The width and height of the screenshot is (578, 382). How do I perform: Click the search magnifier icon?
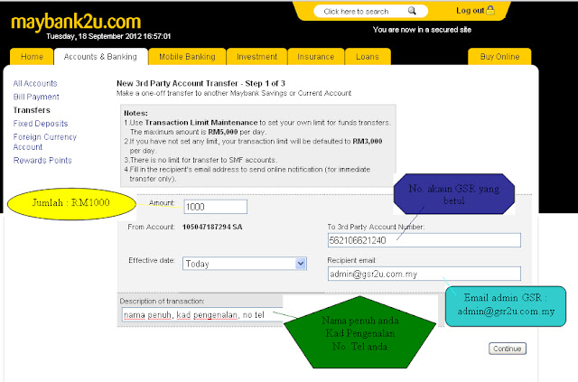pyautogui.click(x=412, y=11)
